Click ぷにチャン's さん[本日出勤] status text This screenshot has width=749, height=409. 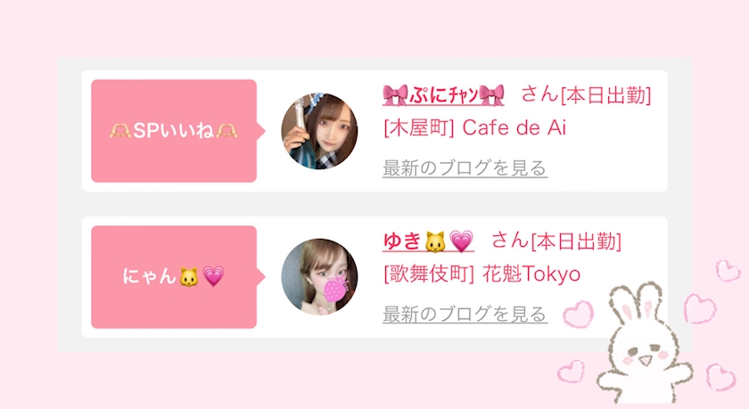(586, 95)
